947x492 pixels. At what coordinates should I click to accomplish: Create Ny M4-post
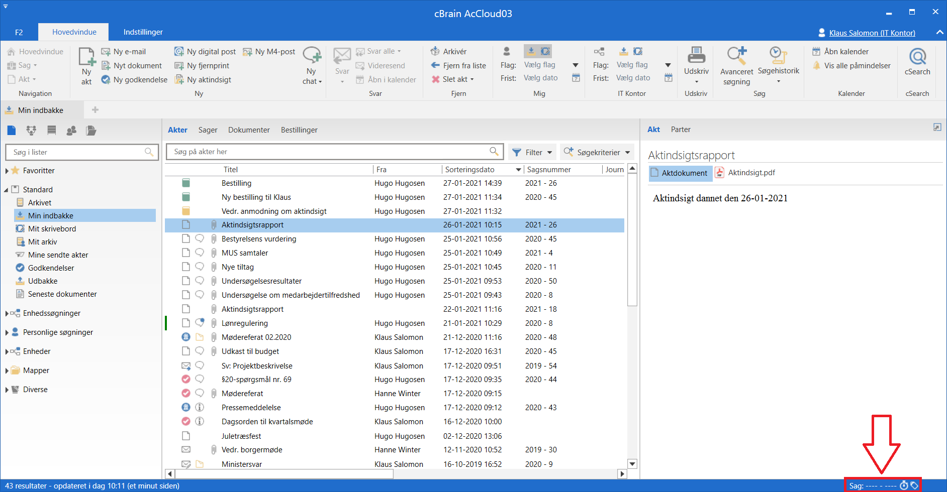269,52
